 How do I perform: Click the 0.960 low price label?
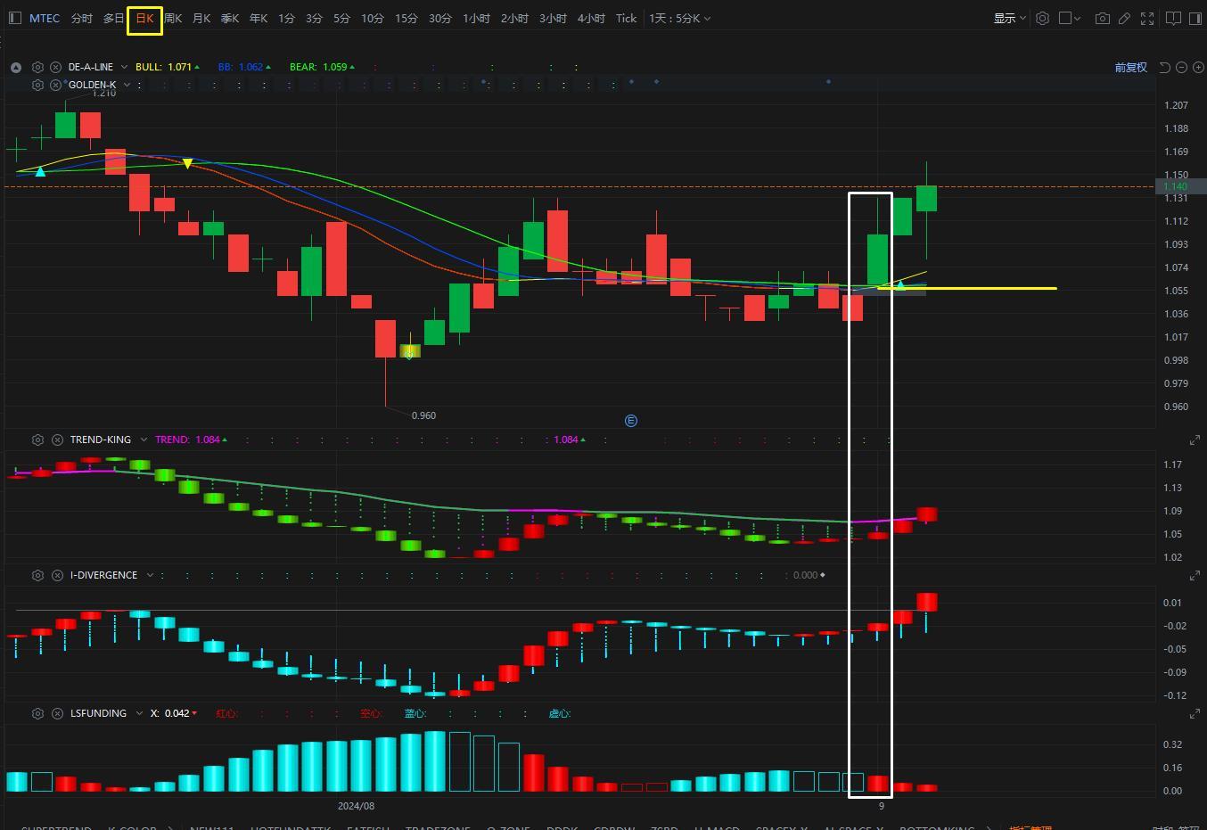pos(424,415)
